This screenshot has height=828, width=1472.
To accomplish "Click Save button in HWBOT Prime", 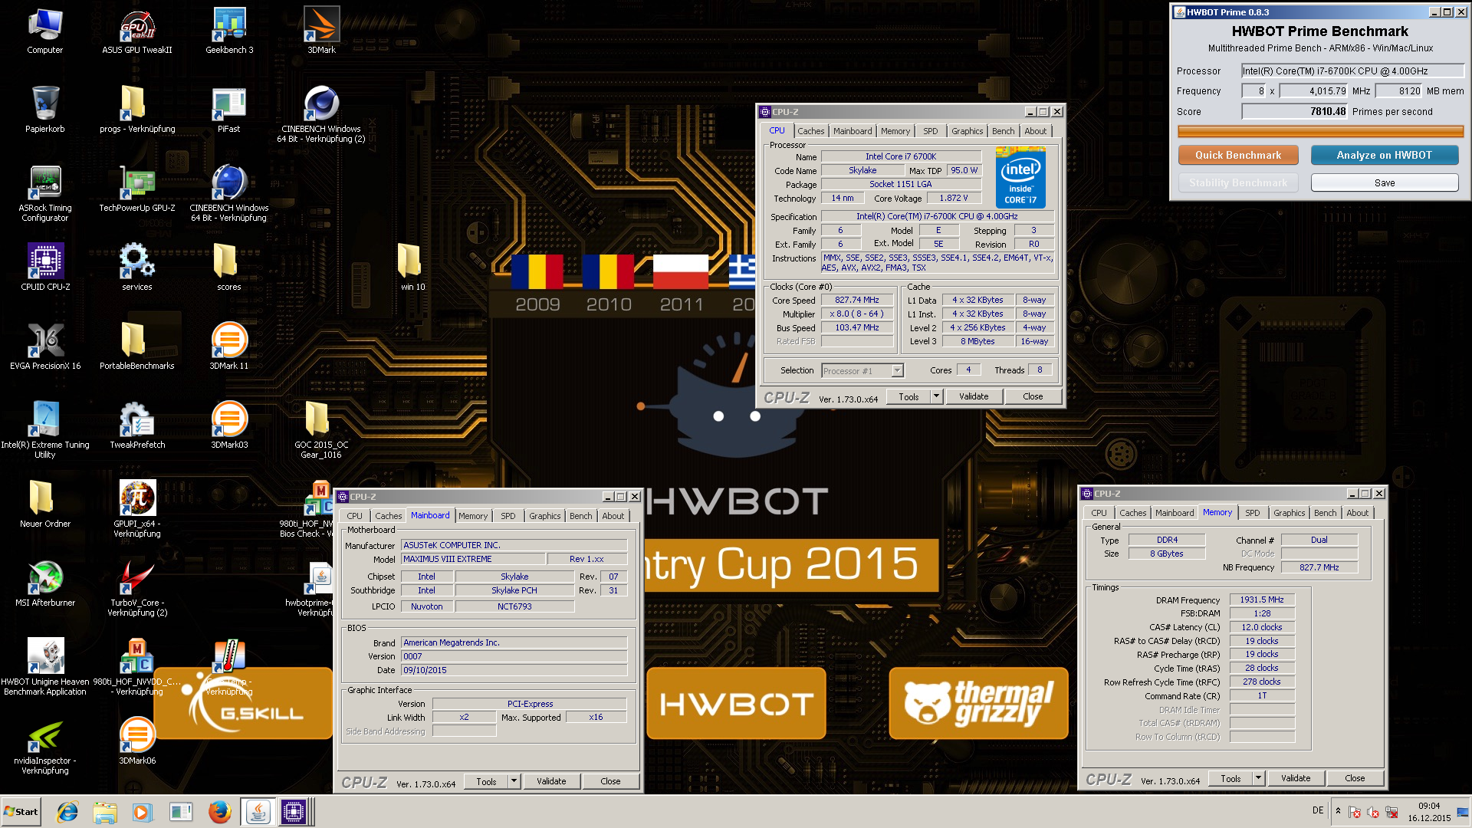I will tap(1384, 182).
